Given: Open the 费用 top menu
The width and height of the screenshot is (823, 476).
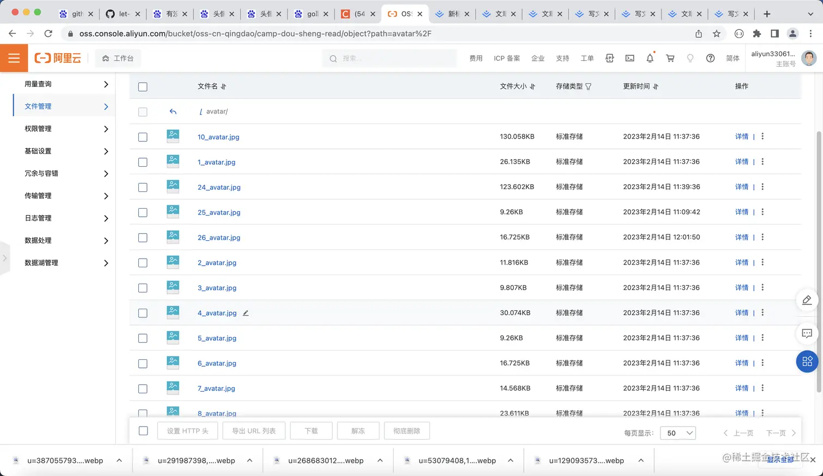Looking at the screenshot, I should point(476,58).
